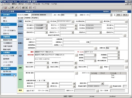Click ellipsis button beside 関連CI box
This screenshot has height=98, width=132.
tap(126, 67)
